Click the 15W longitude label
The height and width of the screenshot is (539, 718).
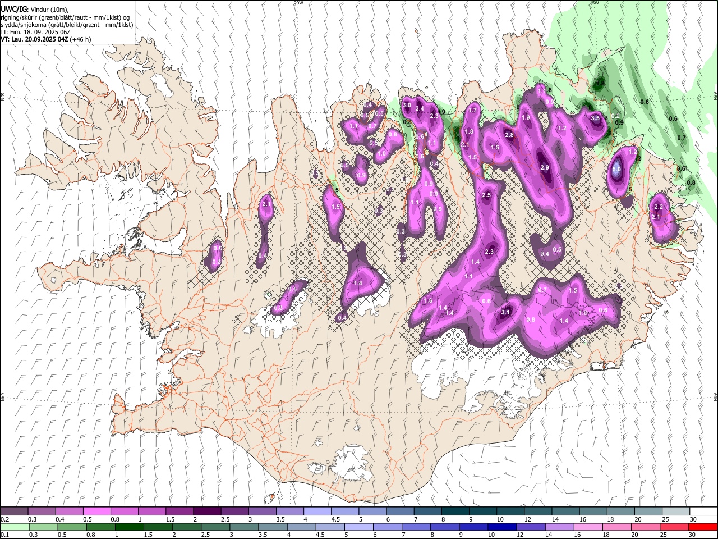click(594, 3)
